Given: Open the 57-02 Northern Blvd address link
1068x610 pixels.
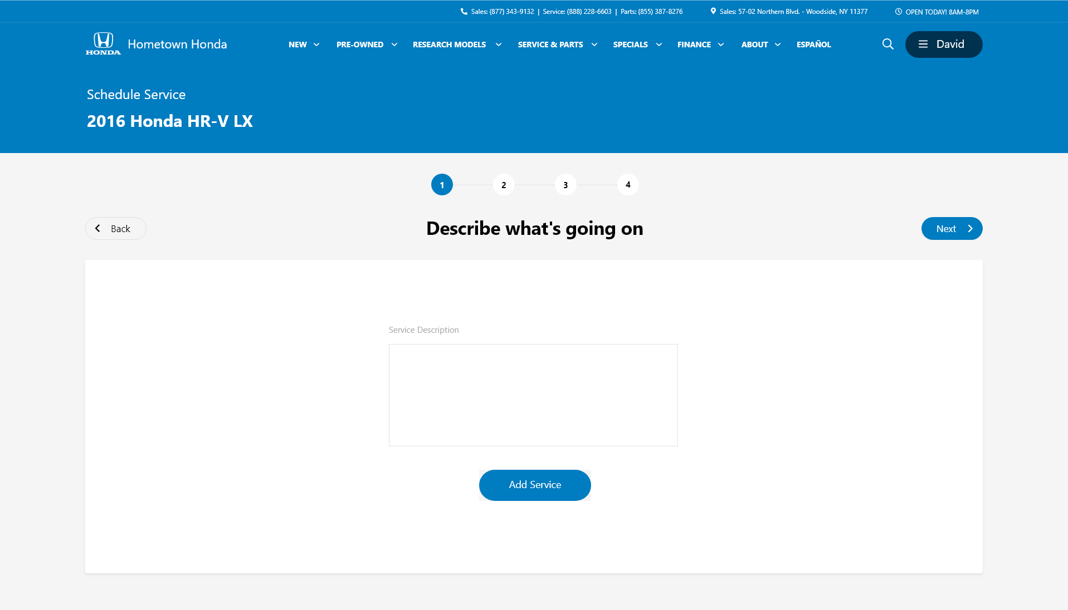Looking at the screenshot, I should 793,12.
